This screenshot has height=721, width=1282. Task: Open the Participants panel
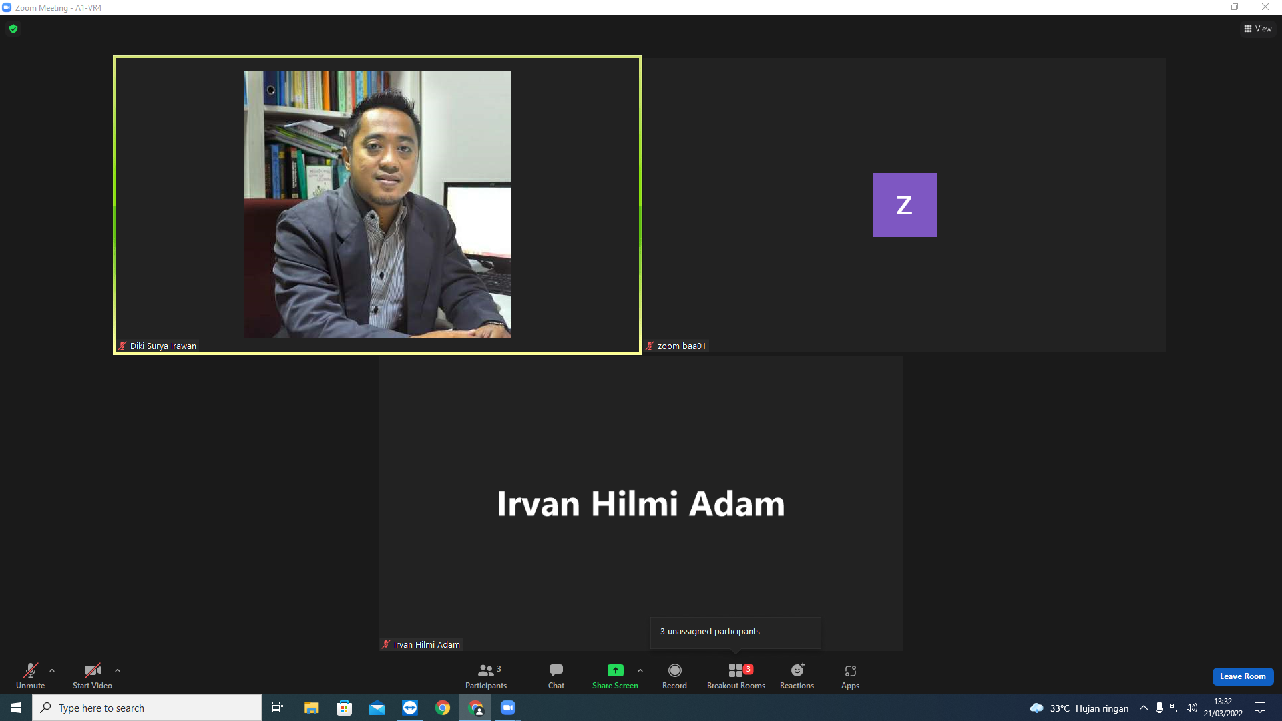tap(486, 675)
